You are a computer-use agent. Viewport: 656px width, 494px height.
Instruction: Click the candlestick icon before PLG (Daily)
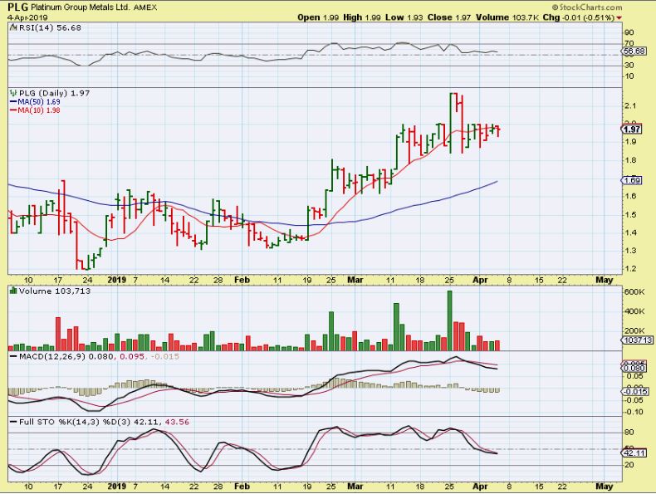(13, 93)
